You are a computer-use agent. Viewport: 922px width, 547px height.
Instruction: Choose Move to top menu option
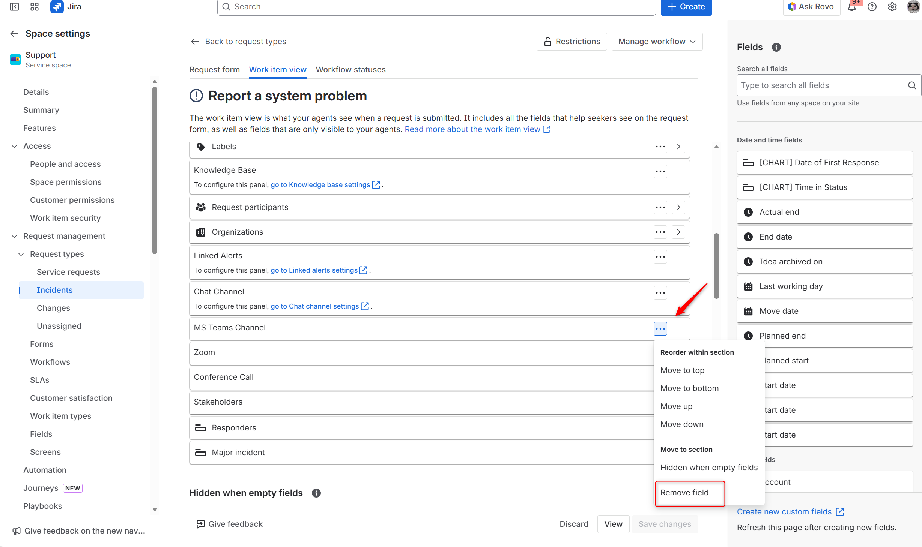point(682,370)
